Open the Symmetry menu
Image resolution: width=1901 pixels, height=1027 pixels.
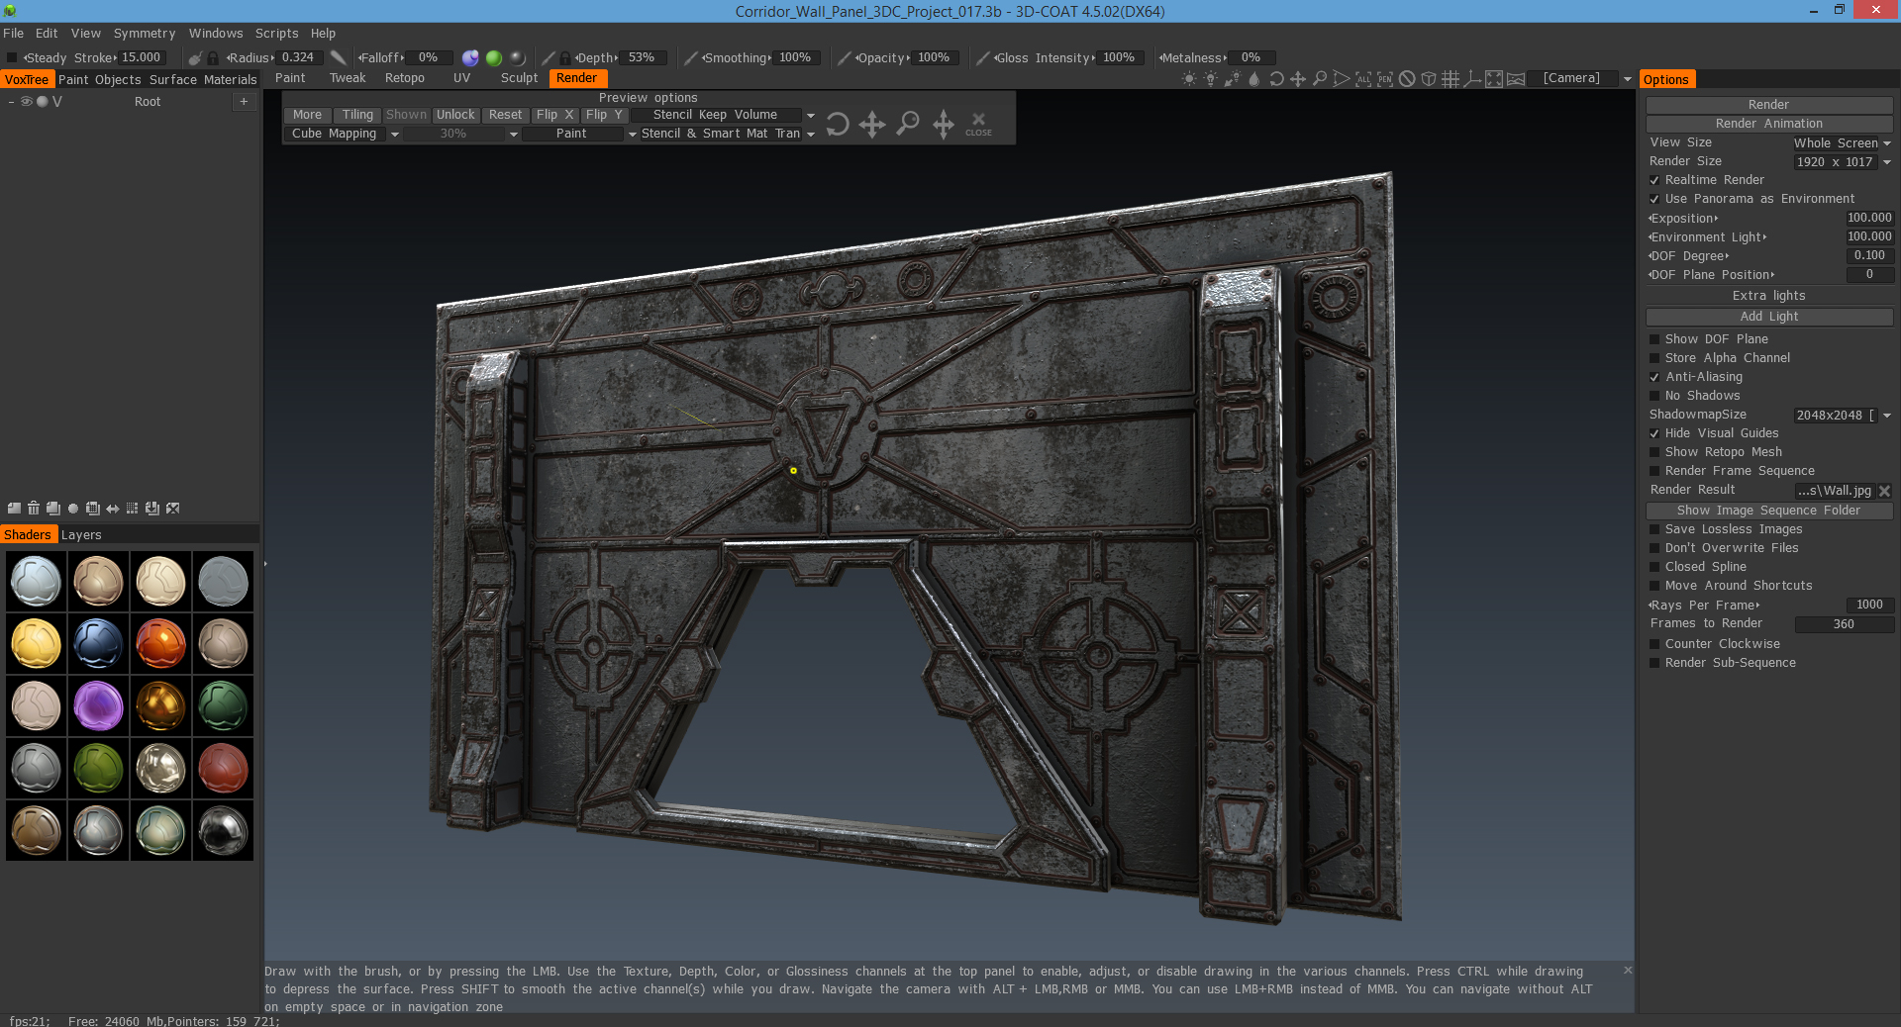(145, 34)
